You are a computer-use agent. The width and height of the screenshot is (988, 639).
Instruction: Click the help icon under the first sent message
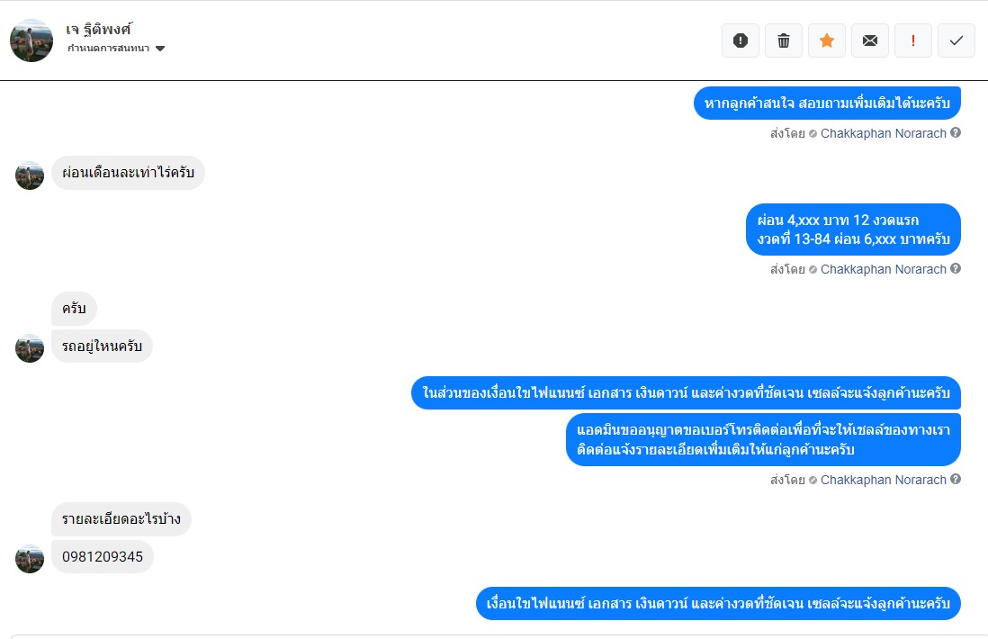(956, 133)
